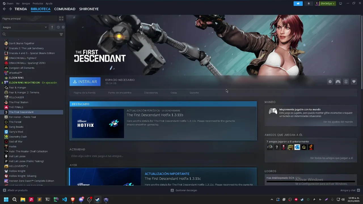
Task: Click Ver todos los amigos que juegan
Action: tap(332, 158)
